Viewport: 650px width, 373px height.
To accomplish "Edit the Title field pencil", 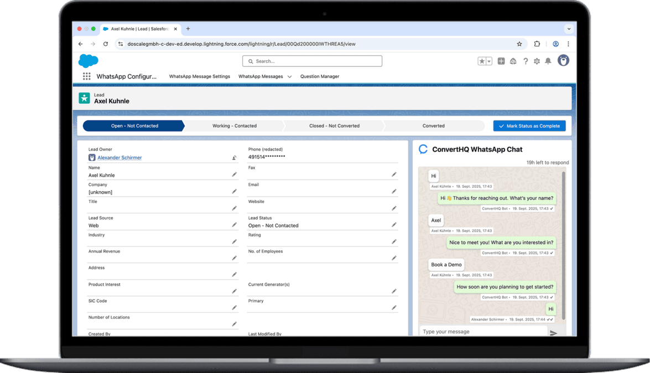I will (x=234, y=208).
